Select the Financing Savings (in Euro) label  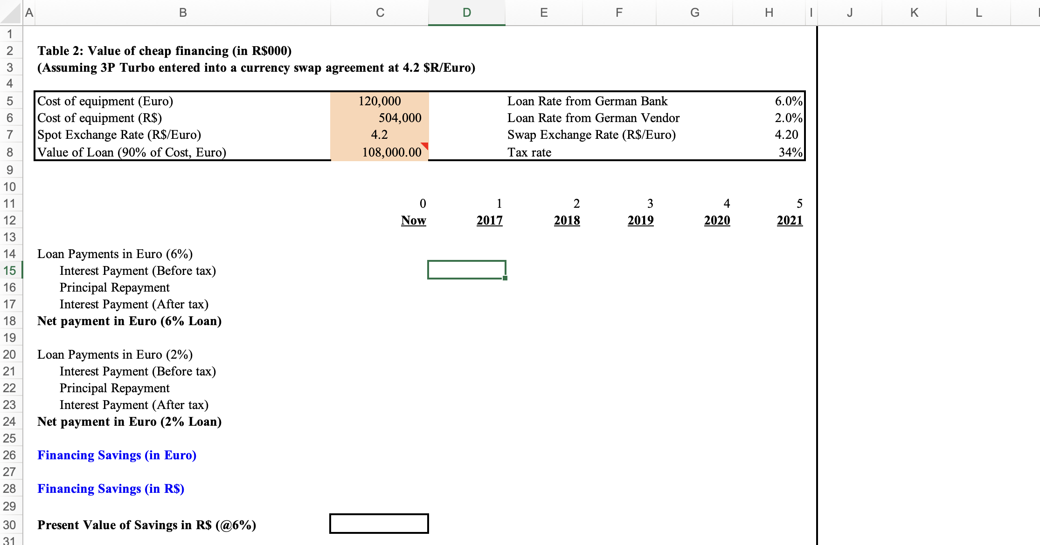click(x=117, y=455)
